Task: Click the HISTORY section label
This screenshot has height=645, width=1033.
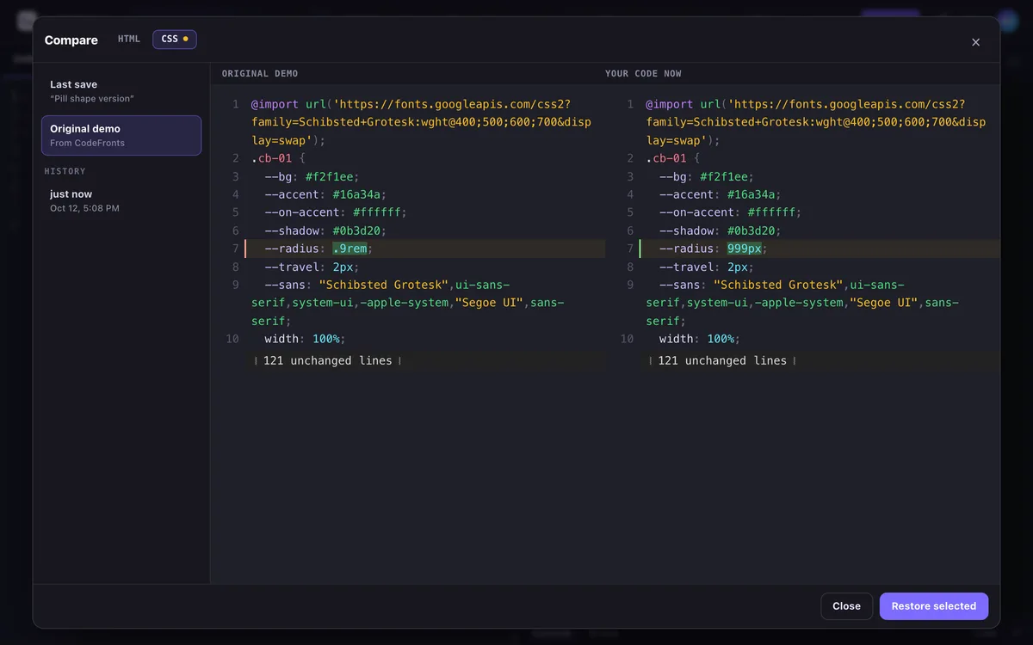Action: [65, 171]
